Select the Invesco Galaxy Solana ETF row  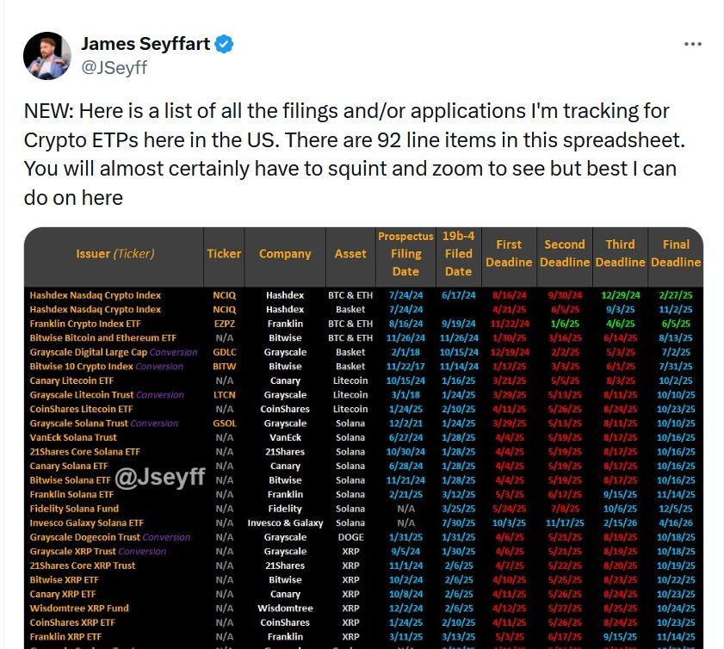(86, 522)
